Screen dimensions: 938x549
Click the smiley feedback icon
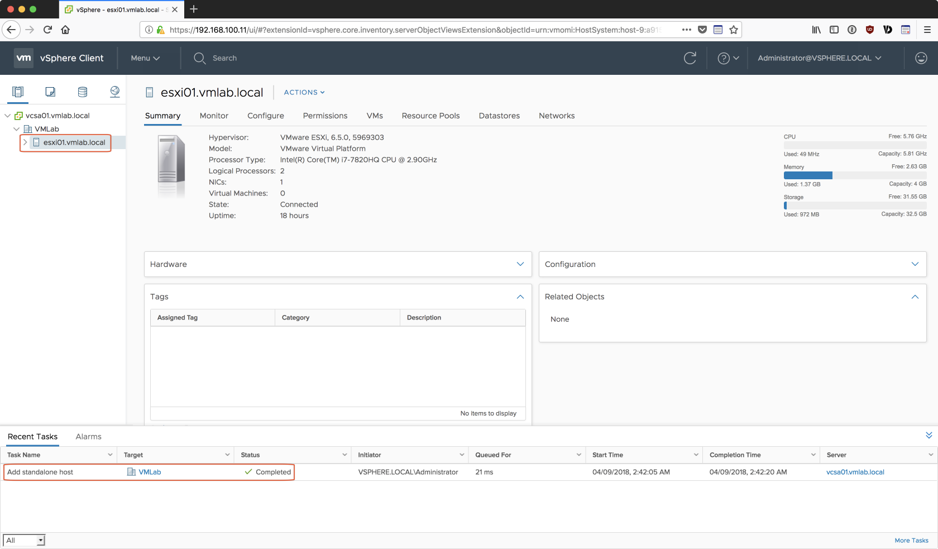click(x=921, y=58)
